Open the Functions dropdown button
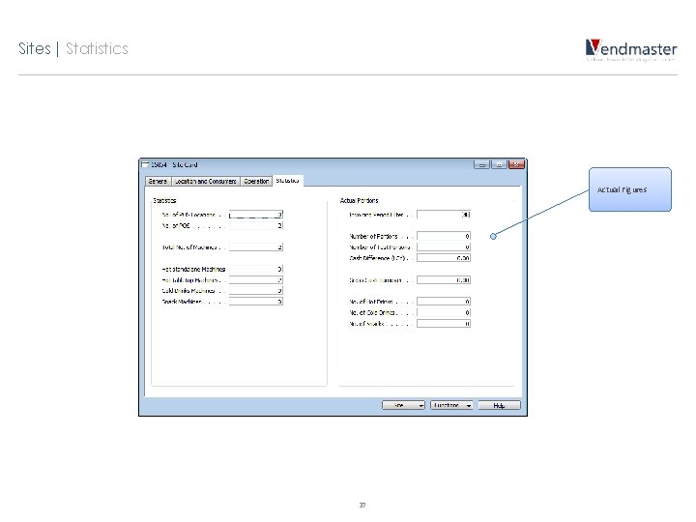The width and height of the screenshot is (696, 522). coord(451,405)
